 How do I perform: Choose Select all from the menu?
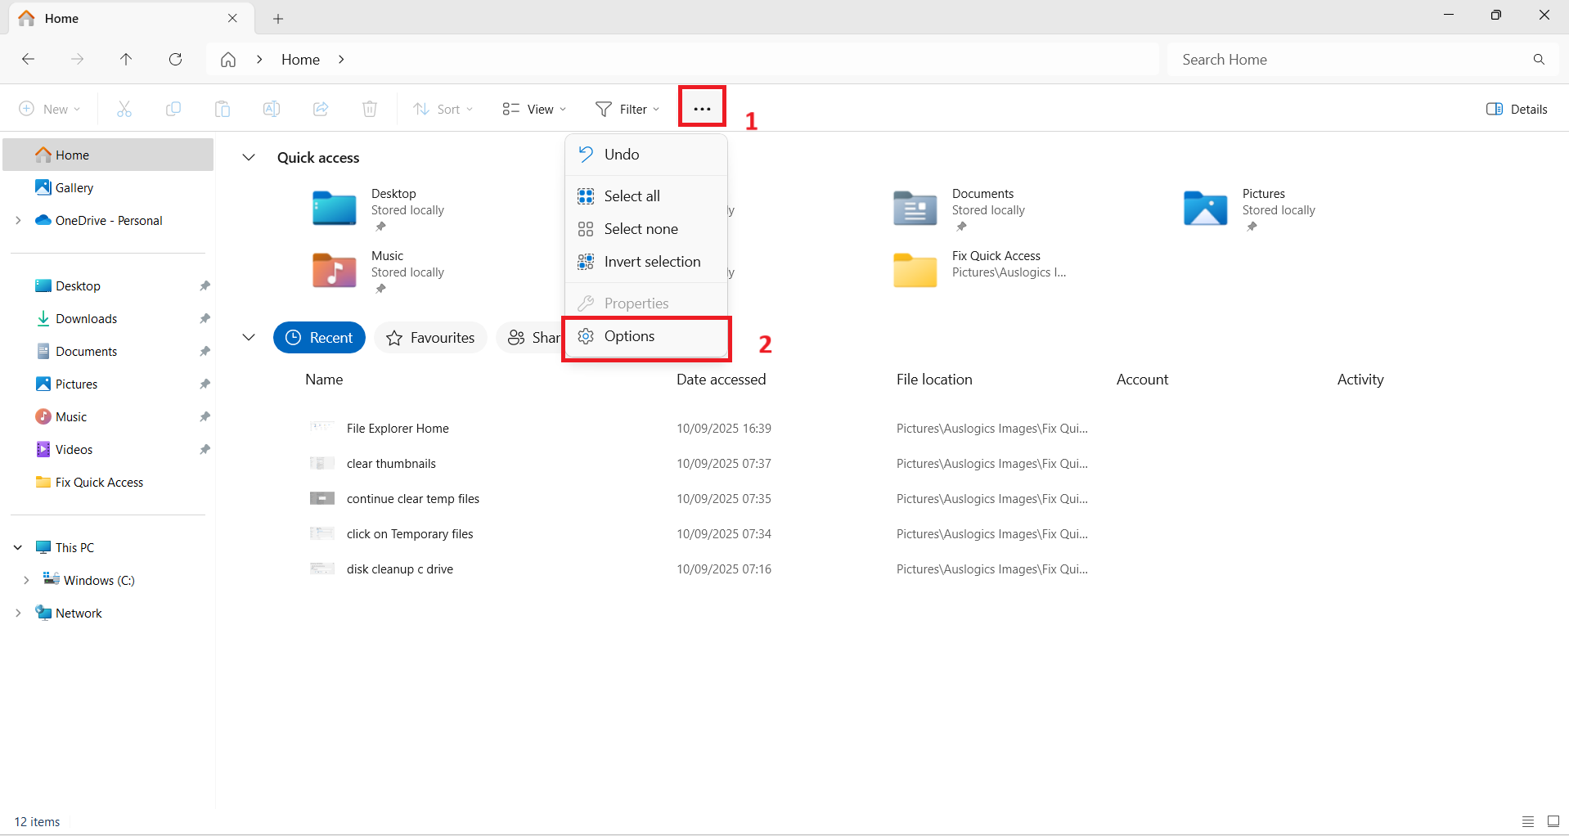(632, 196)
